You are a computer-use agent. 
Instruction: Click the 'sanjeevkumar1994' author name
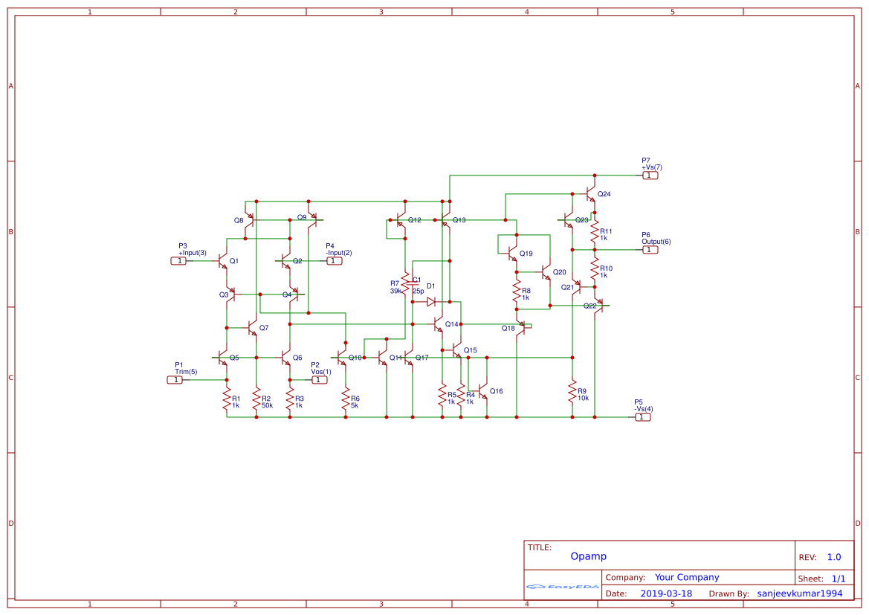point(800,594)
